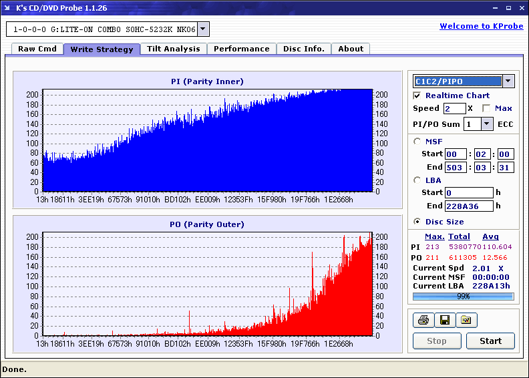Open the Tilt Analysis tab
This screenshot has height=378, width=529.
[x=174, y=49]
